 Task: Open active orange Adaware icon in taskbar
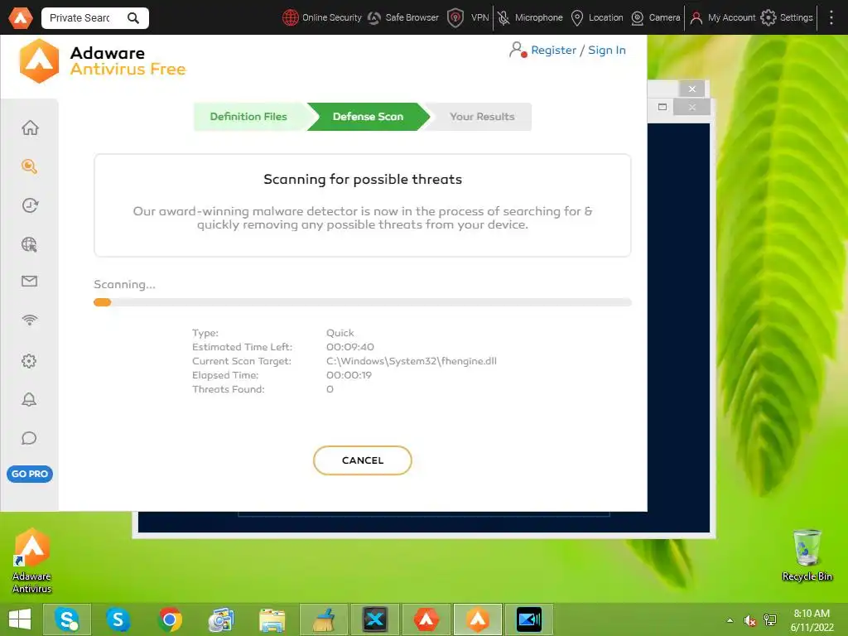pos(478,619)
